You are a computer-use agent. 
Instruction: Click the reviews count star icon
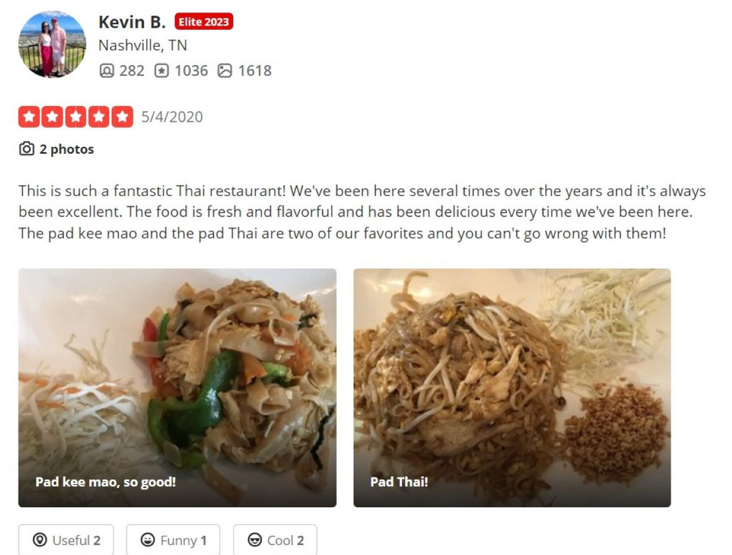click(x=162, y=71)
